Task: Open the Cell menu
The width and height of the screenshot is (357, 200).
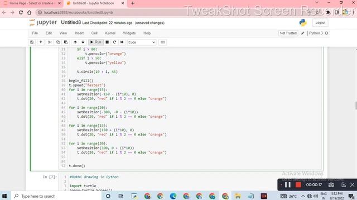Action: point(94,33)
